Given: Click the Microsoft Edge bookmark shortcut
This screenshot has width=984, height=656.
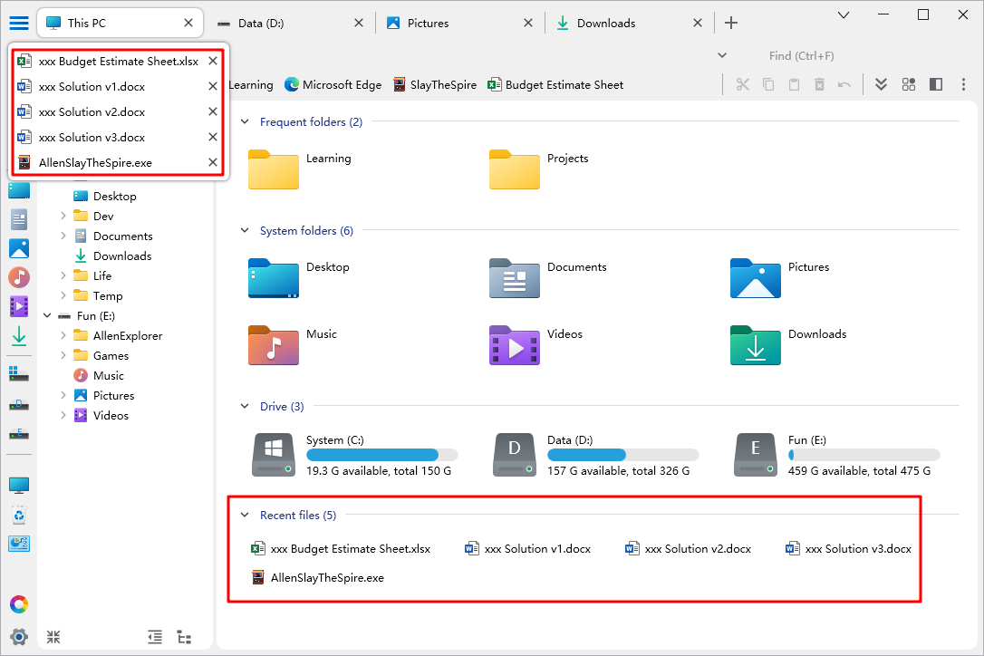Looking at the screenshot, I should [333, 85].
